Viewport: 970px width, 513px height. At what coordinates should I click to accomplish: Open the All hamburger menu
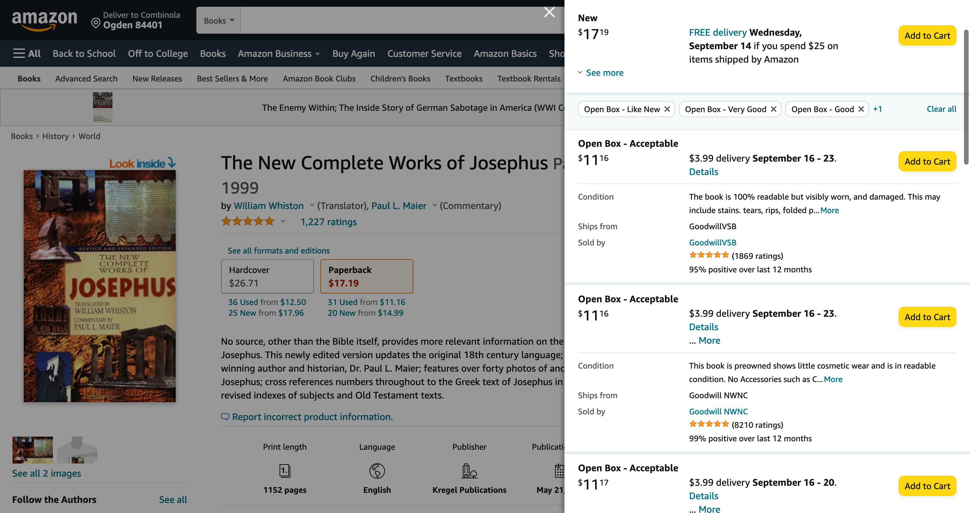[26, 54]
